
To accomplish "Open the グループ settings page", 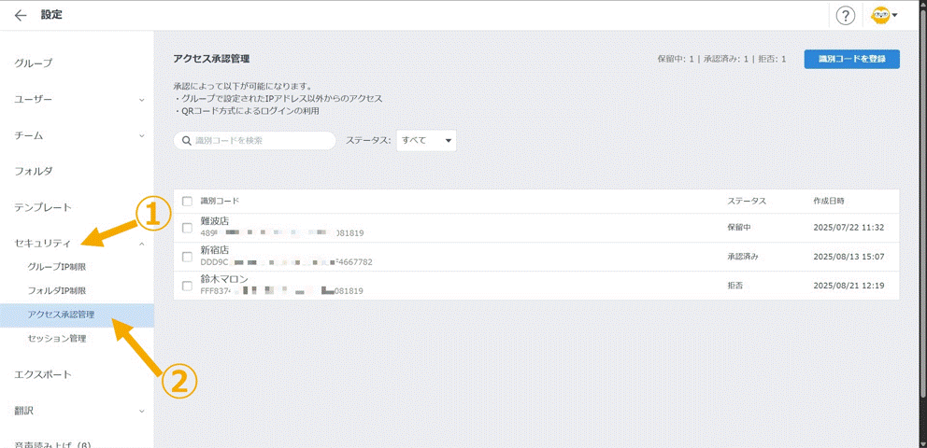I will [34, 63].
